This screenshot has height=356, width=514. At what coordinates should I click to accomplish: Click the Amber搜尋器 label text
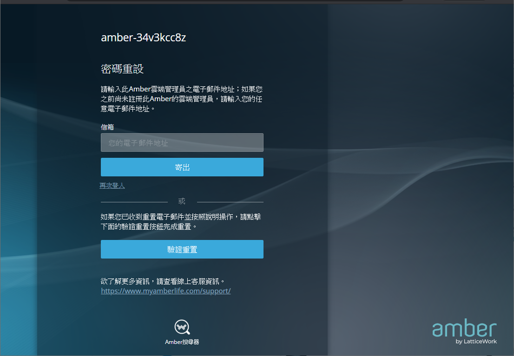(182, 342)
